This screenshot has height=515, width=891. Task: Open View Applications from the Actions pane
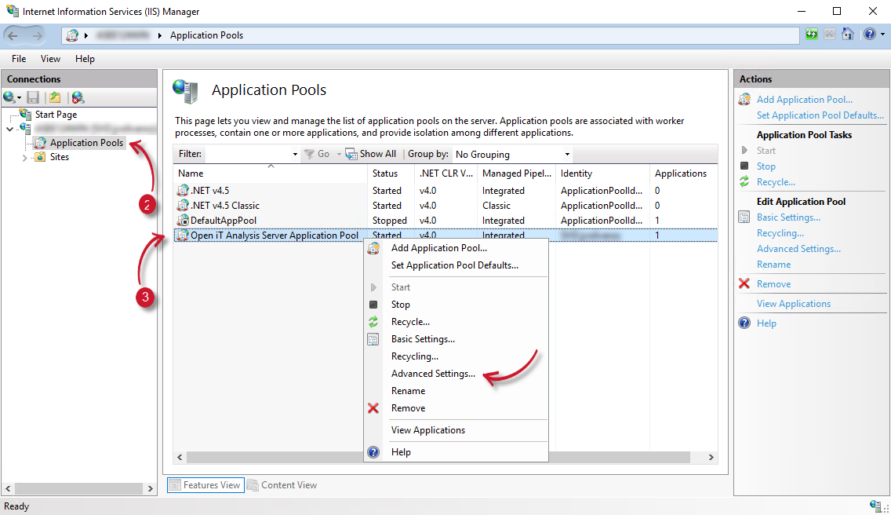[793, 303]
